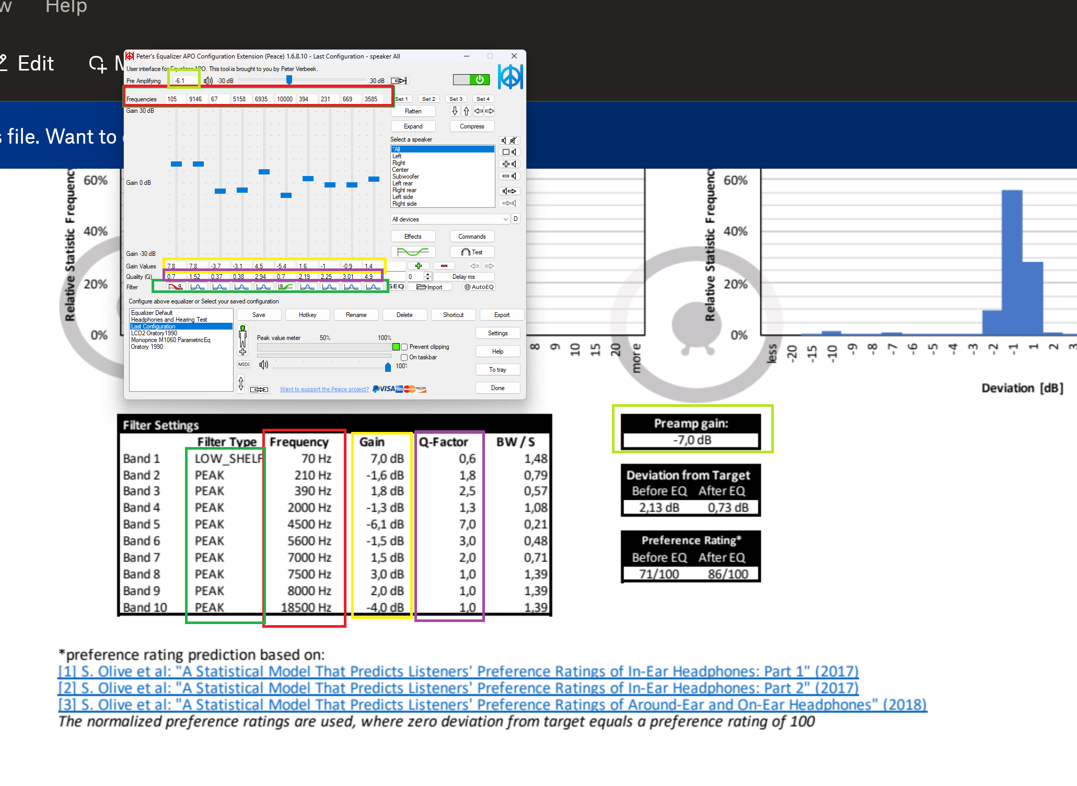Enable the Prevent clipping checkbox
The width and height of the screenshot is (1077, 786).
[404, 347]
